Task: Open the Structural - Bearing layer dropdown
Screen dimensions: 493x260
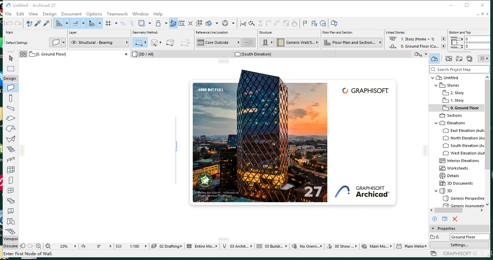Action: coord(99,42)
